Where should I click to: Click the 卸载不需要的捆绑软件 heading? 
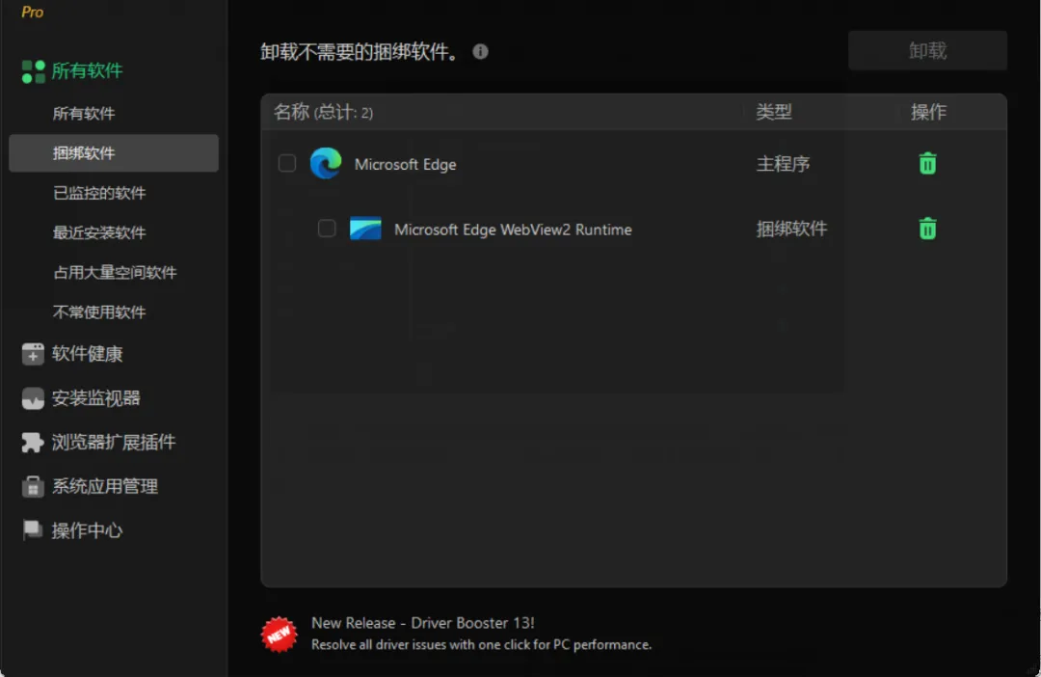(x=360, y=52)
